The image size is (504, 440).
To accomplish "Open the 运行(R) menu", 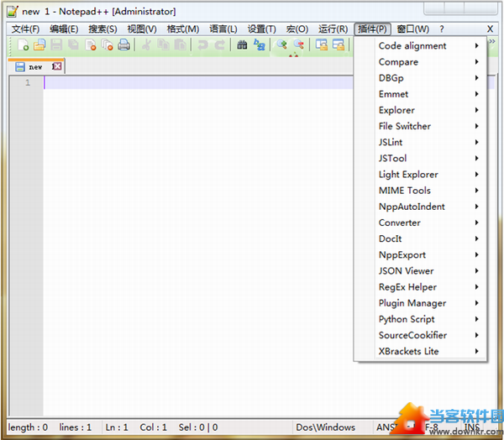I will point(333,29).
